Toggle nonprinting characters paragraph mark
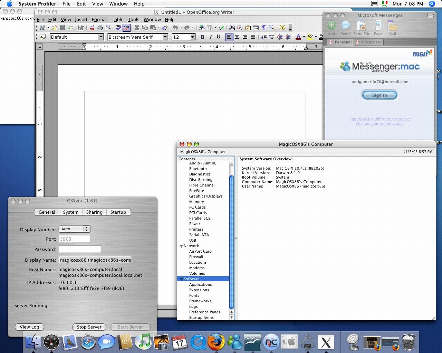The height and width of the screenshot is (353, 442). coord(264,28)
